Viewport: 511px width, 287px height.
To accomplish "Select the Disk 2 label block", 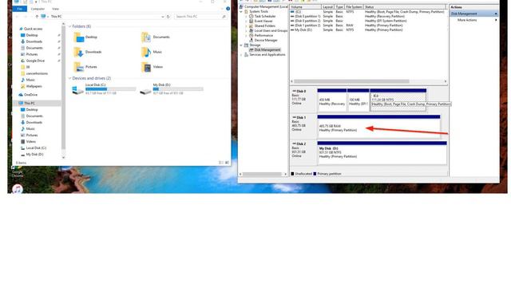I will (x=303, y=153).
